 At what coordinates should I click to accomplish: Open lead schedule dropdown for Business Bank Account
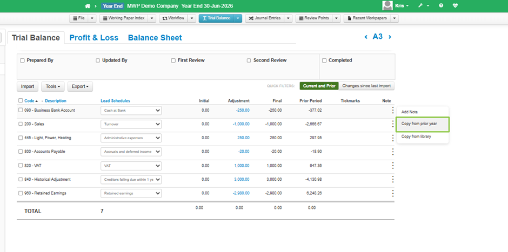pyautogui.click(x=131, y=111)
